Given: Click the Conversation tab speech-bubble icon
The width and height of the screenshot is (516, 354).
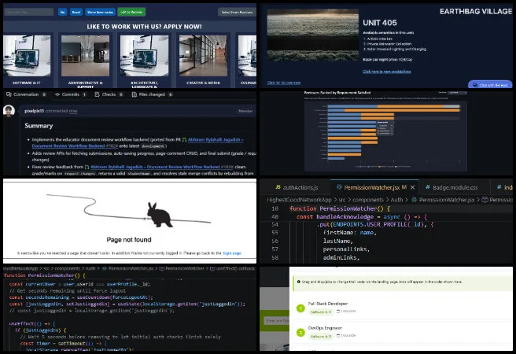Looking at the screenshot, I should (9, 94).
